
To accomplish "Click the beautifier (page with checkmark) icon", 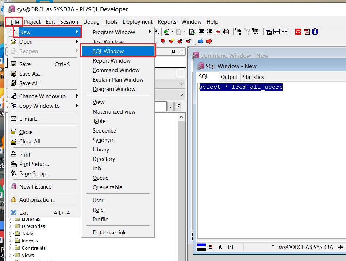I will click(192, 32).
